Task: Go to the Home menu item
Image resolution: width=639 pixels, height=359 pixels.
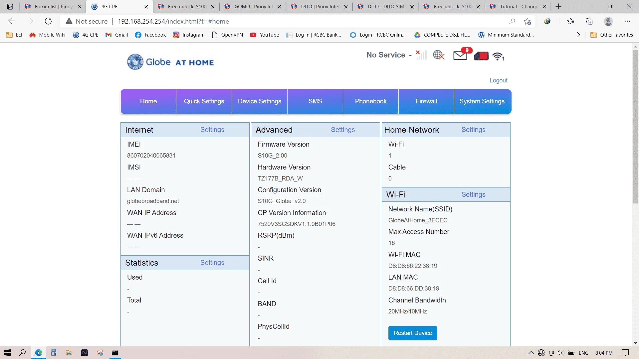Action: point(148,101)
